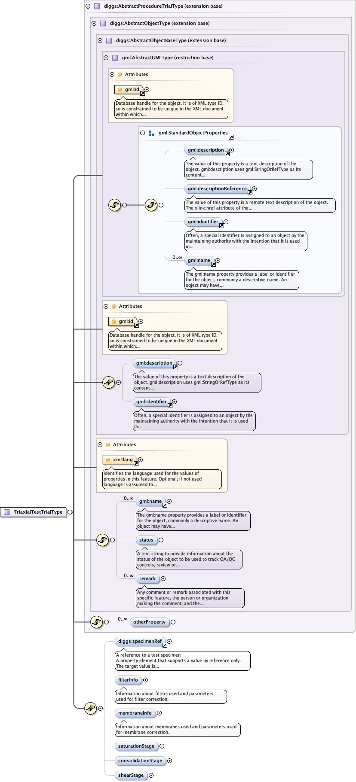Click the reference arrow on xml:lang attribute
The image size is (356, 782).
pos(136,463)
